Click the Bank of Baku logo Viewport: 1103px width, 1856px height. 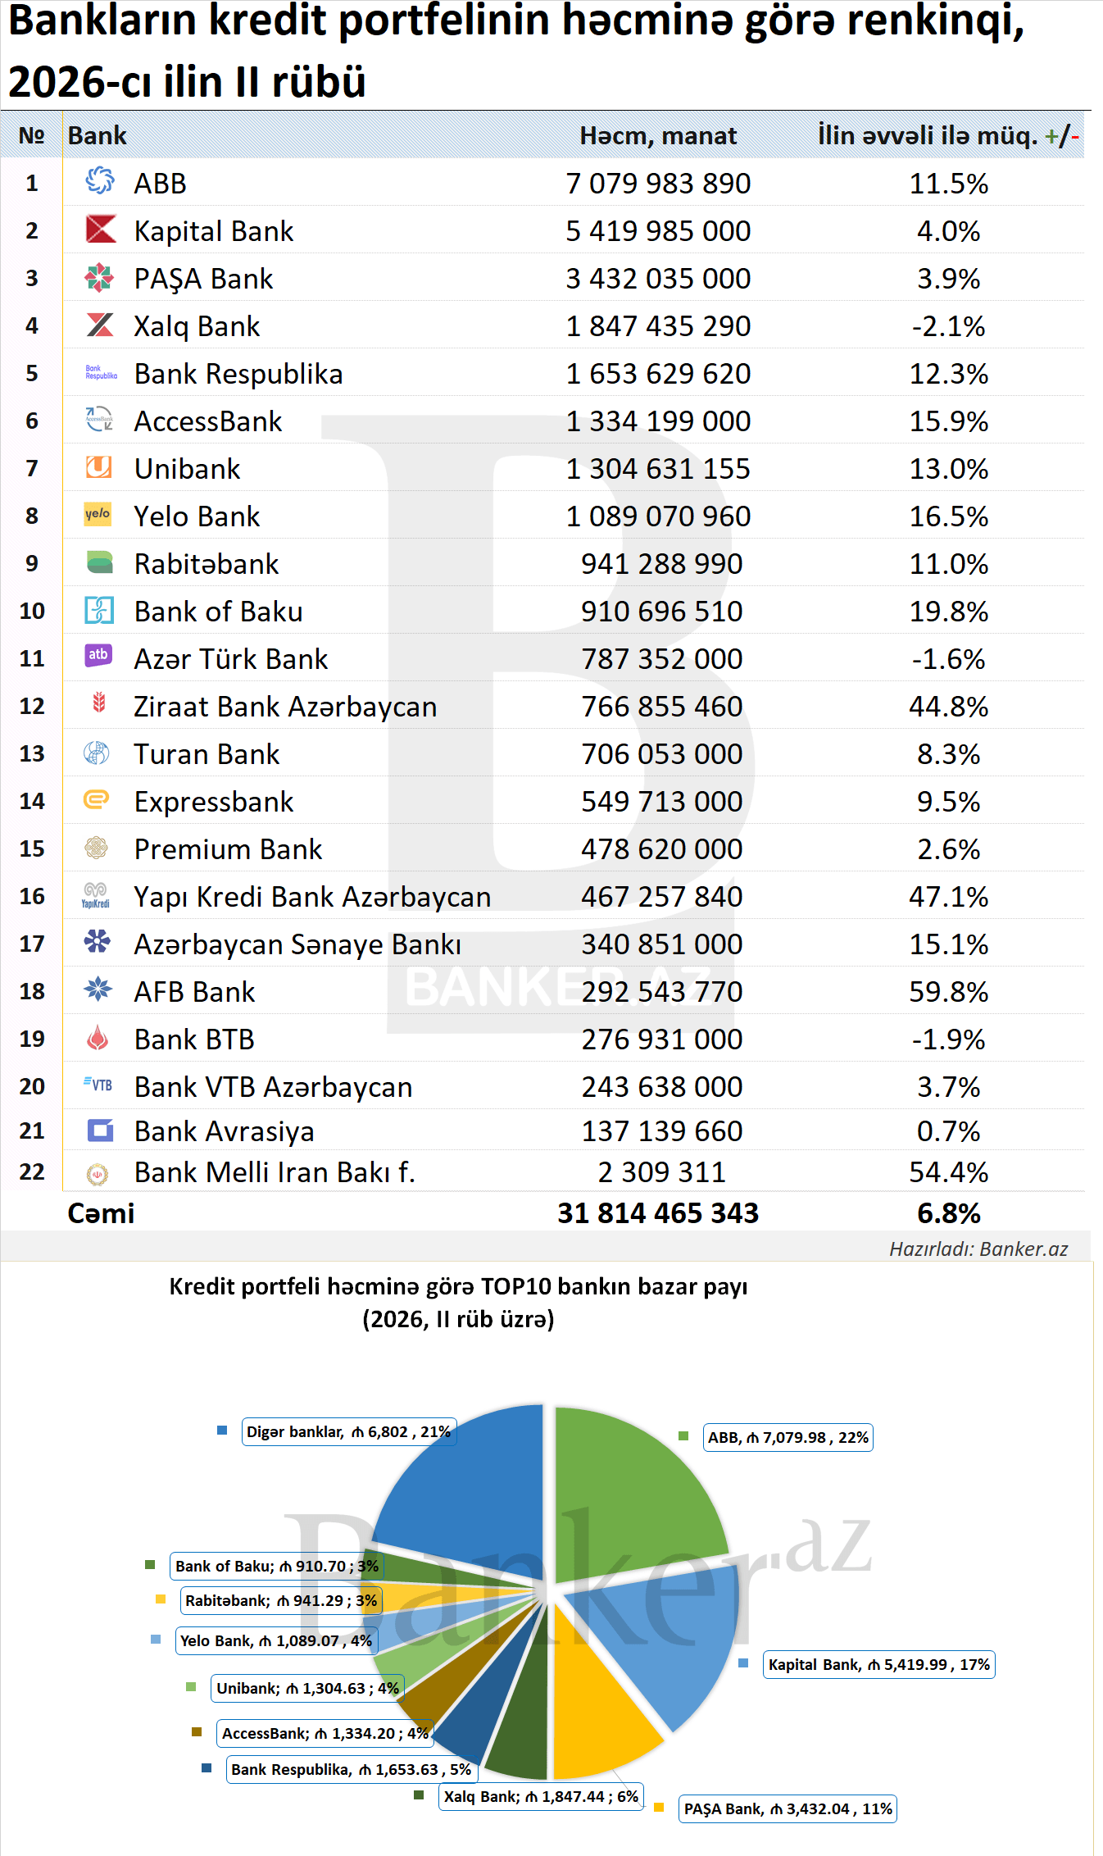pos(99,610)
